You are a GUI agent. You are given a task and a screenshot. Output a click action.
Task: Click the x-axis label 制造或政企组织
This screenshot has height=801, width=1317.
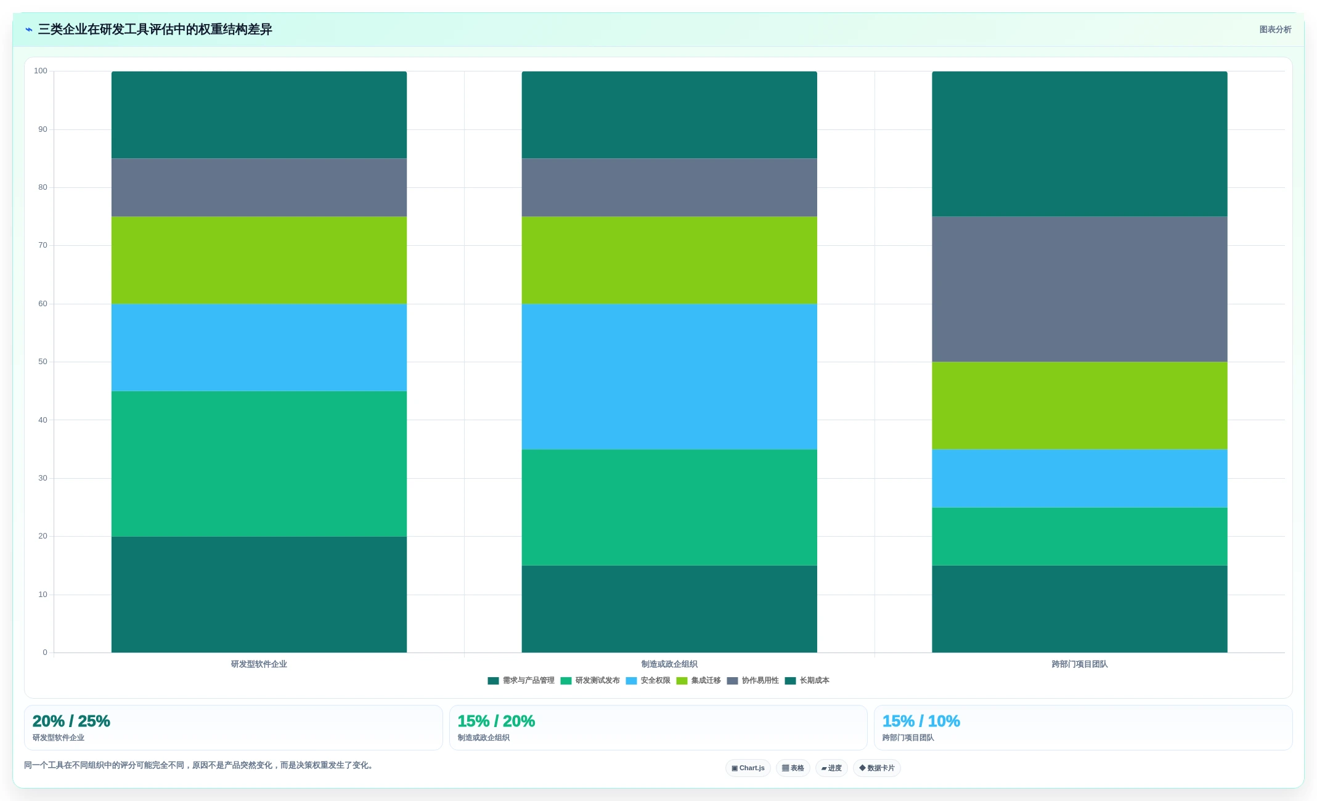(669, 664)
